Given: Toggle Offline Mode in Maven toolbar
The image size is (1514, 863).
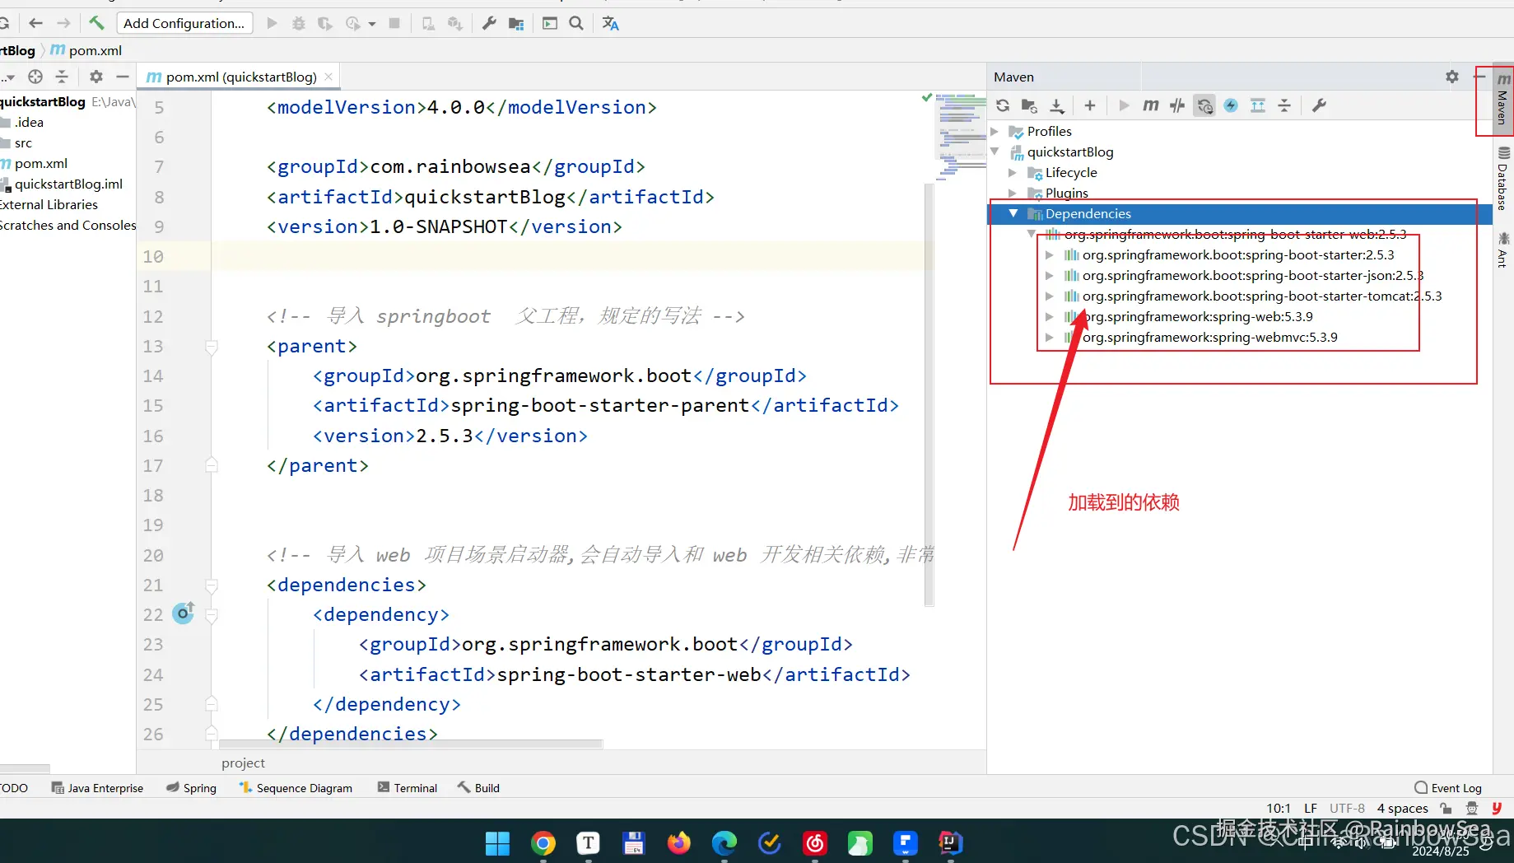Looking at the screenshot, I should click(x=1177, y=105).
